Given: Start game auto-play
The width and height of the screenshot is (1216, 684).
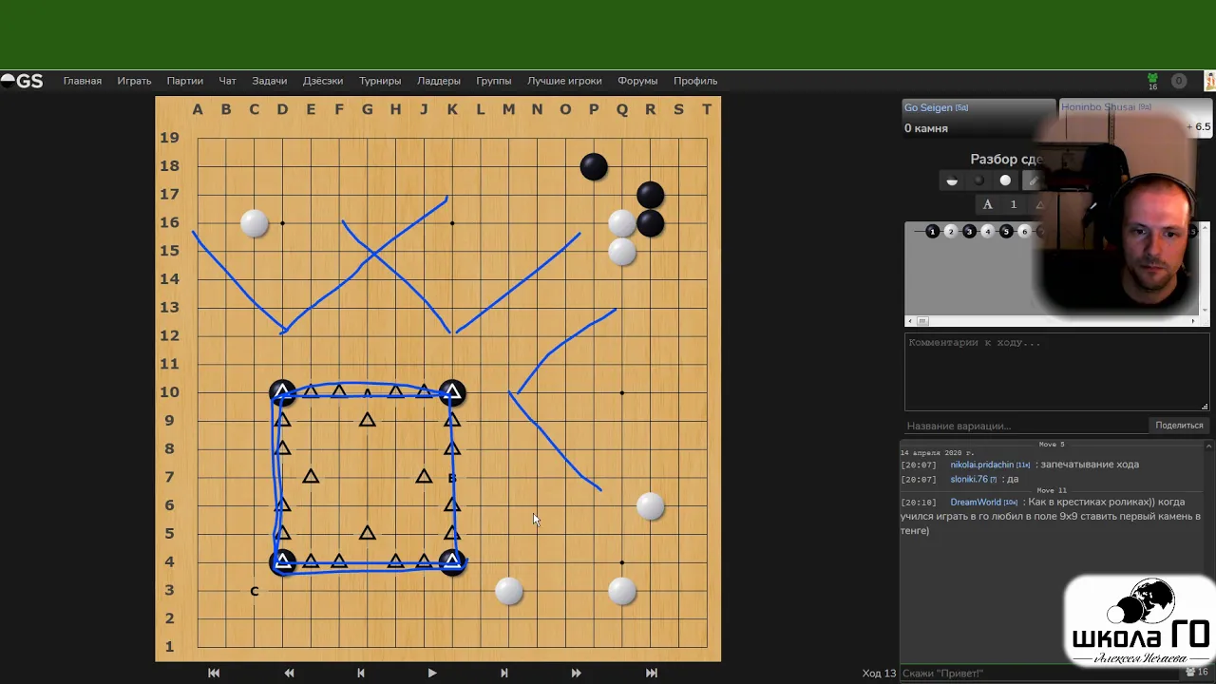Looking at the screenshot, I should tap(432, 673).
